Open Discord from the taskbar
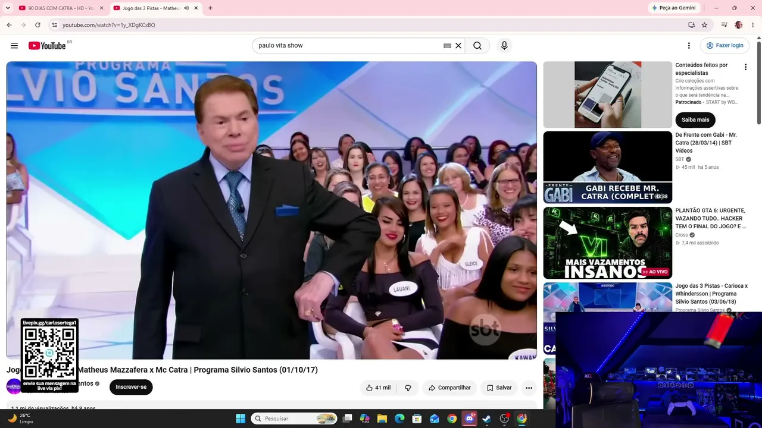This screenshot has height=428, width=762. 470,418
